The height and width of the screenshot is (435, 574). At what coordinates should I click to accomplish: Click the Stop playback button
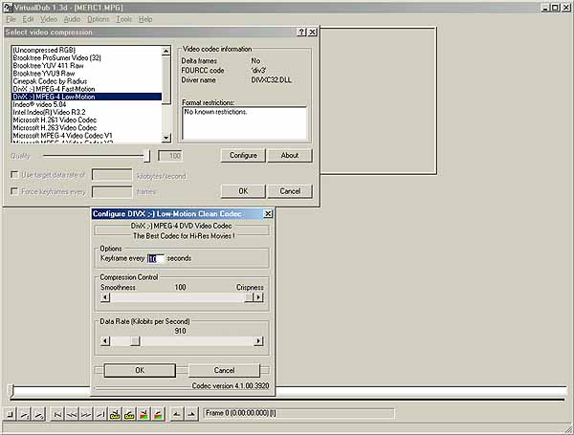coord(11,415)
